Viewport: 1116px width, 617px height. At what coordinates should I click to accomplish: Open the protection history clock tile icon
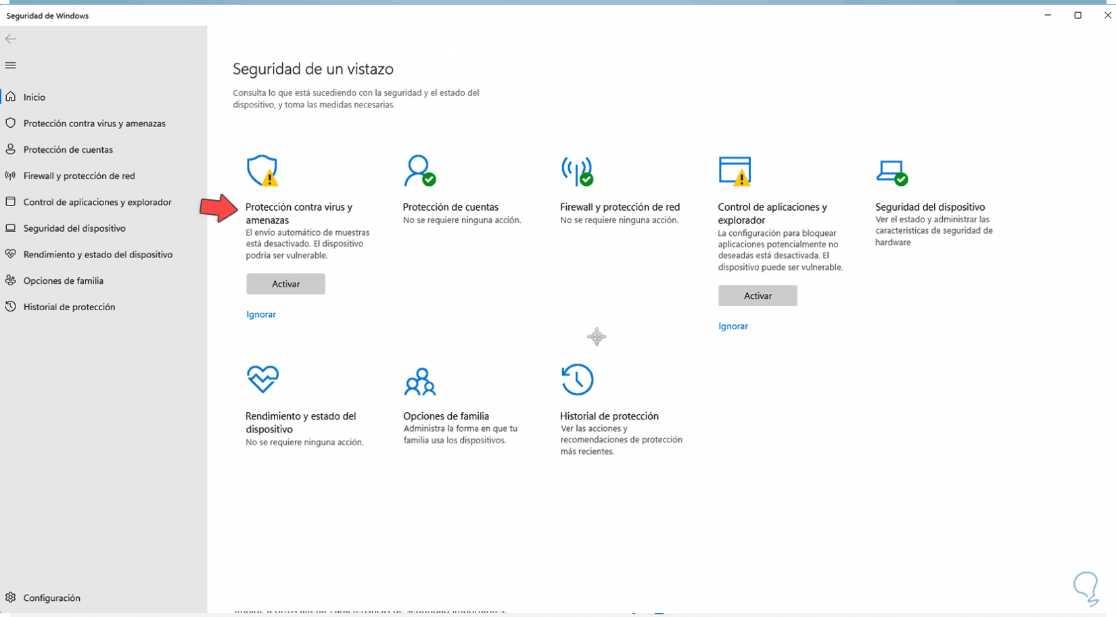(x=577, y=380)
